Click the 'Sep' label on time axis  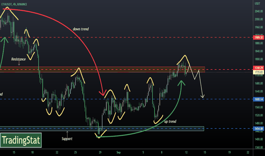[x=119, y=153]
